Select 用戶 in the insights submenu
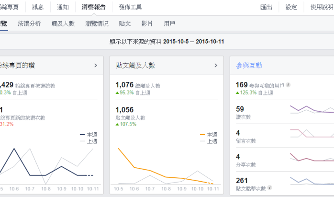334x197 pixels. (x=169, y=23)
